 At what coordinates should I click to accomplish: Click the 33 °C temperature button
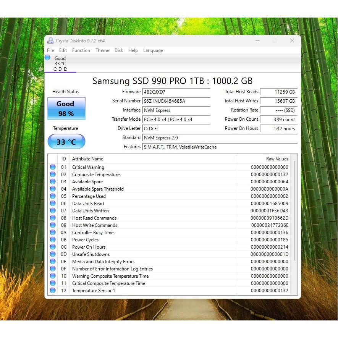pos(66,142)
